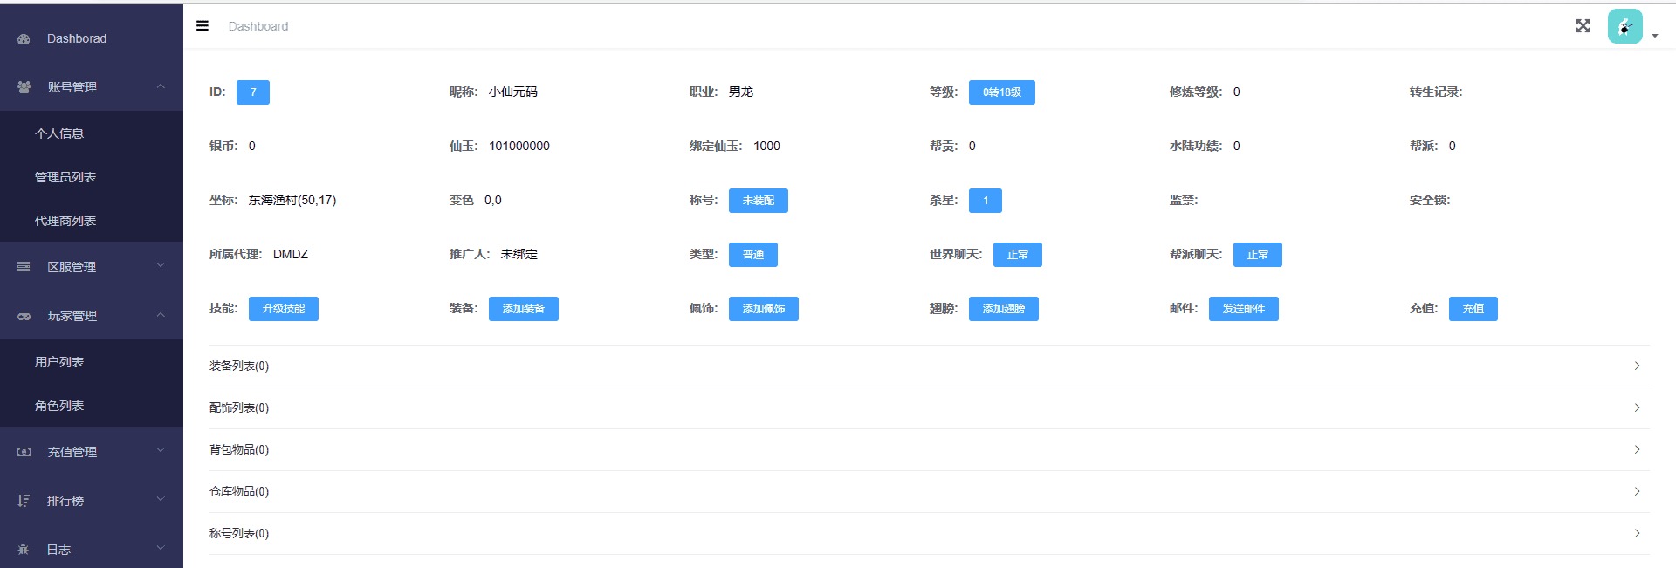Click the 添加翅膀 button
This screenshot has height=568, width=1676.
click(x=1004, y=309)
